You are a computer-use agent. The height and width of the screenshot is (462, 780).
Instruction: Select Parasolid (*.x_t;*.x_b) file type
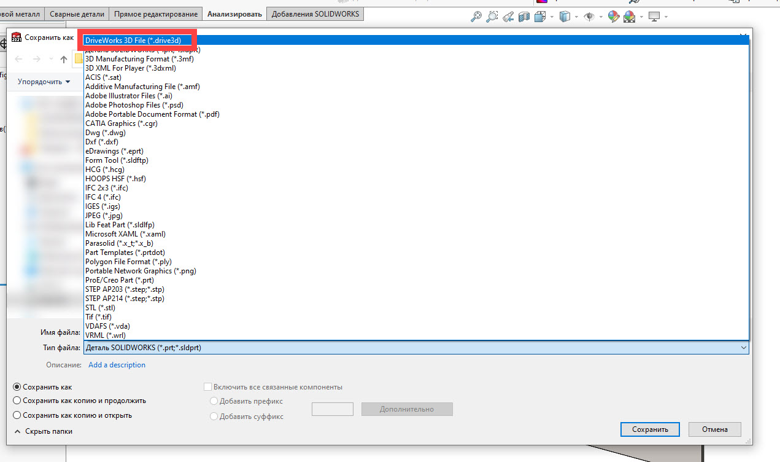pyautogui.click(x=416, y=243)
